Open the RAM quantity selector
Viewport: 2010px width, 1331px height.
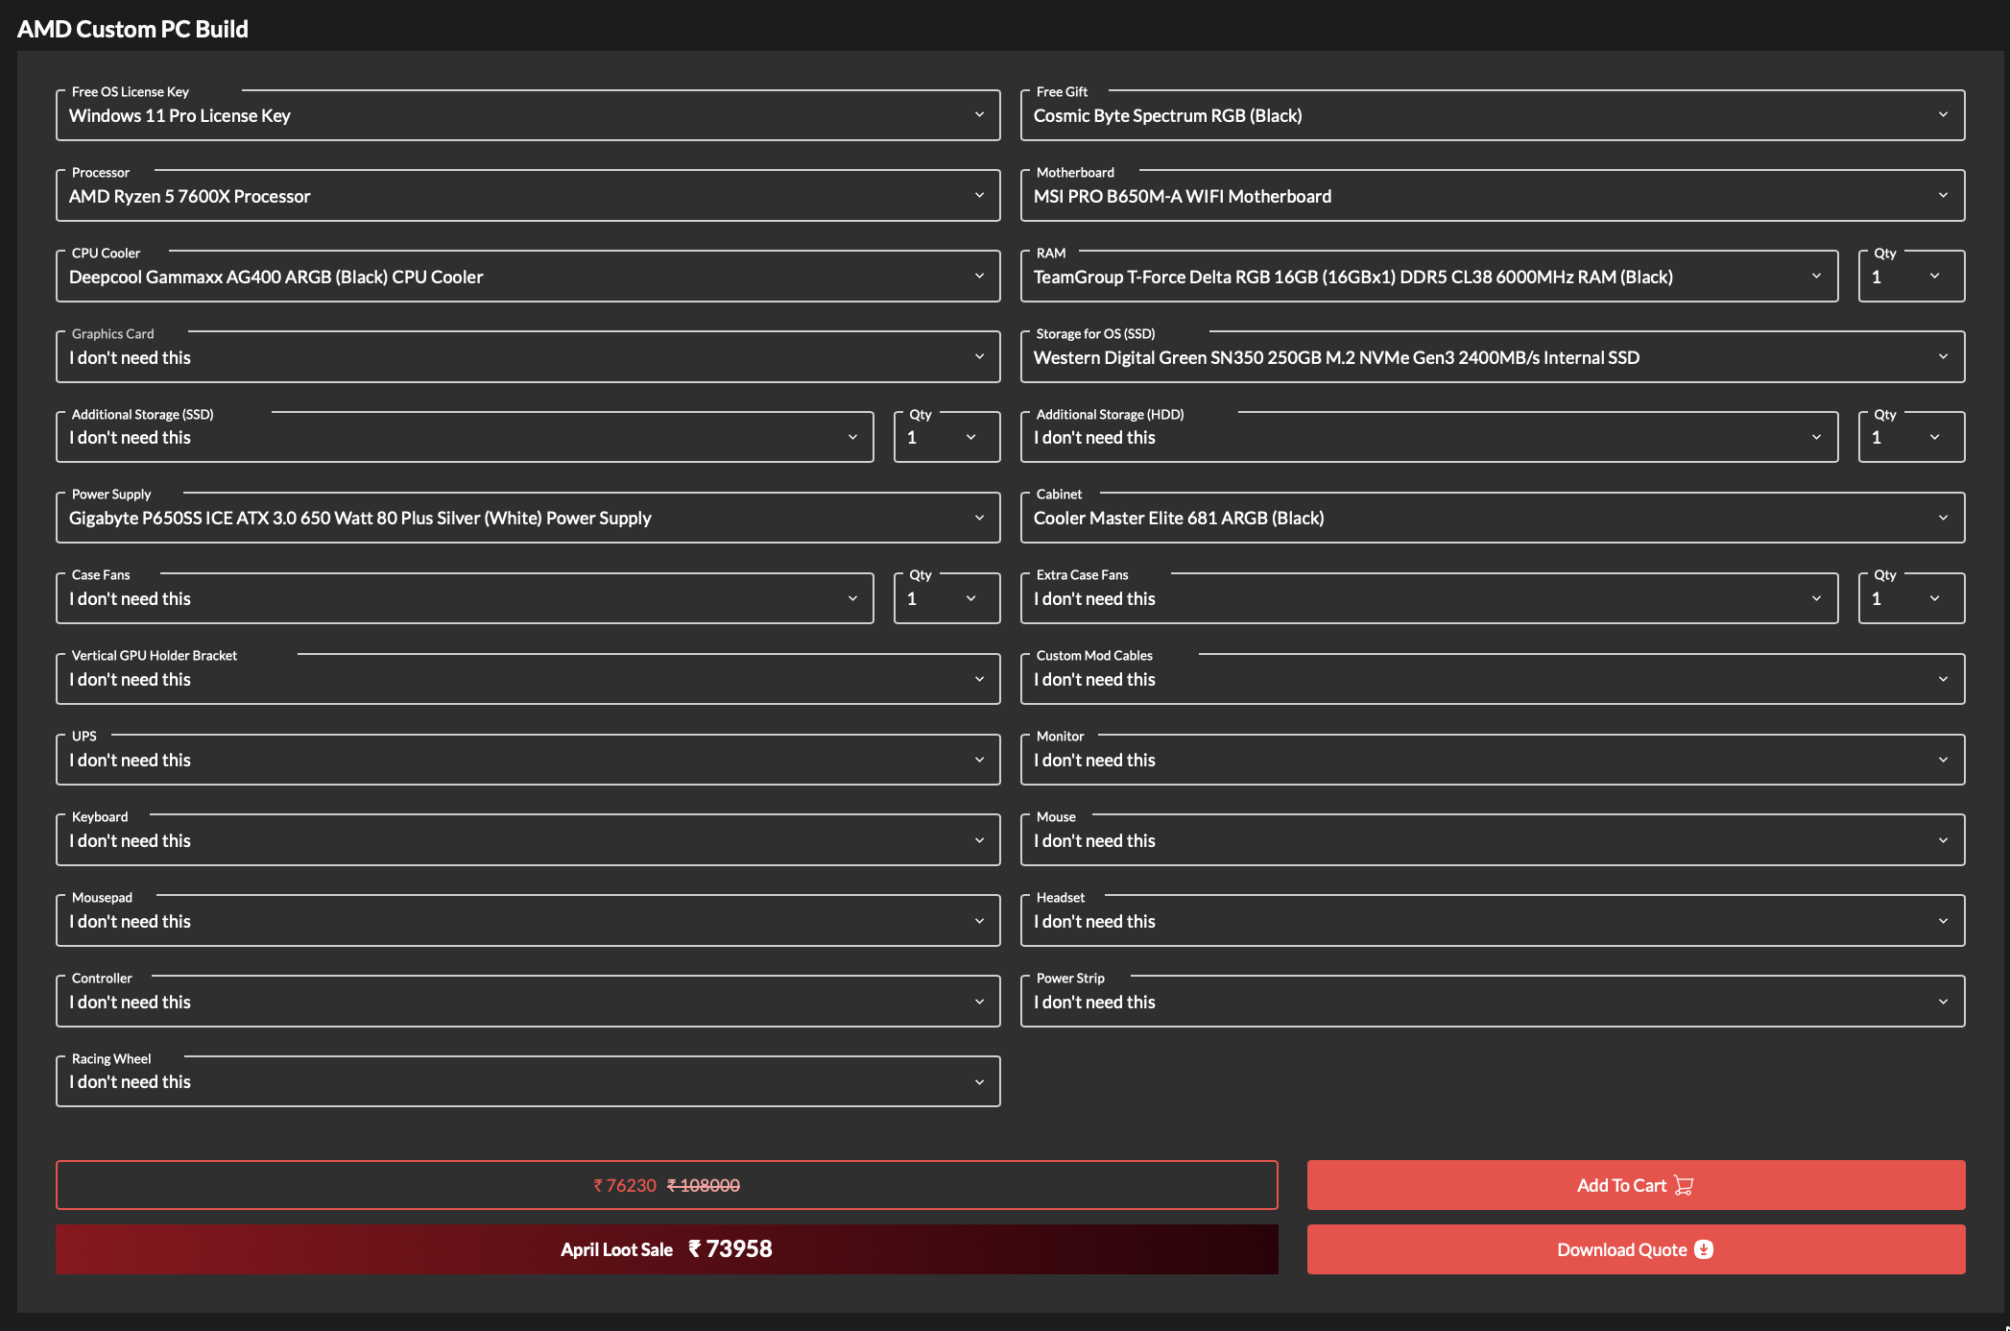coord(1910,277)
